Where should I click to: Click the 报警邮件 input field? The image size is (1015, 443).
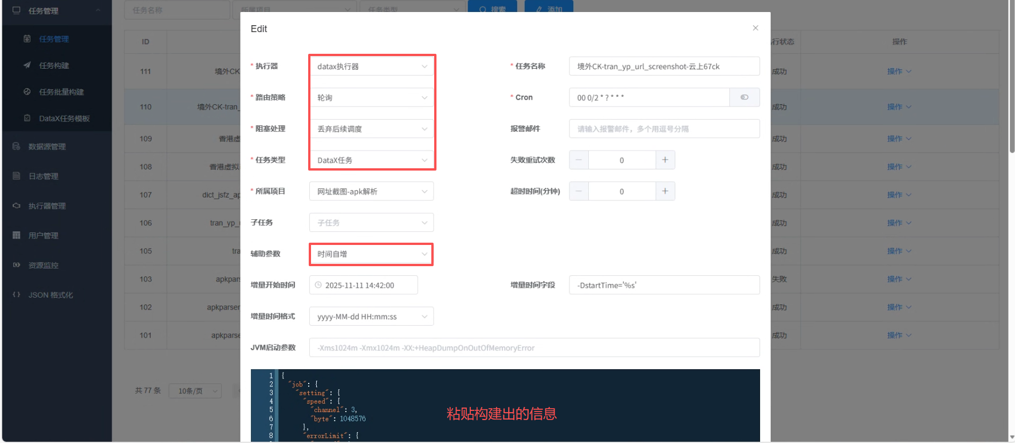(x=664, y=129)
